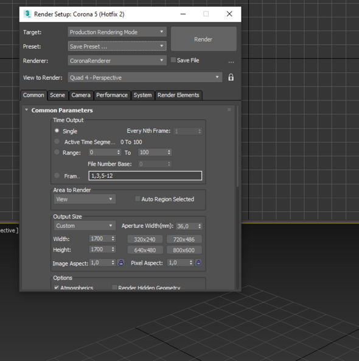
Task: Select Active Time Segment radio button
Action: point(57,141)
